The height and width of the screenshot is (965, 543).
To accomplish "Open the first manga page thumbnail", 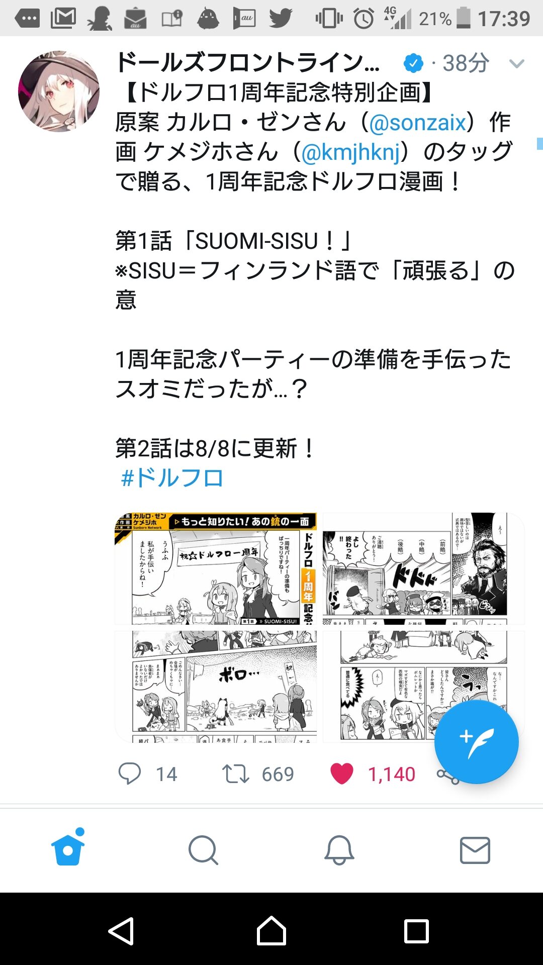I will tap(216, 568).
